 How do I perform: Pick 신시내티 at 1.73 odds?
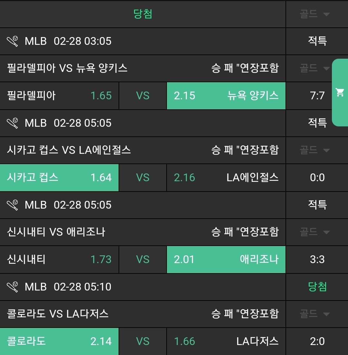[x=59, y=260]
